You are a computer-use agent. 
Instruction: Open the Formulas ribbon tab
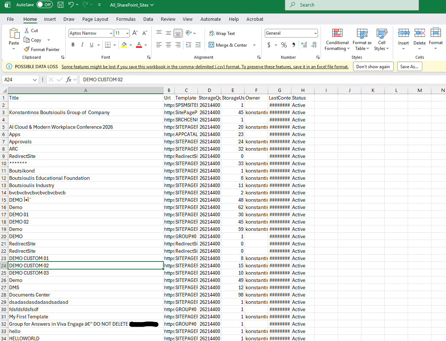(x=126, y=19)
